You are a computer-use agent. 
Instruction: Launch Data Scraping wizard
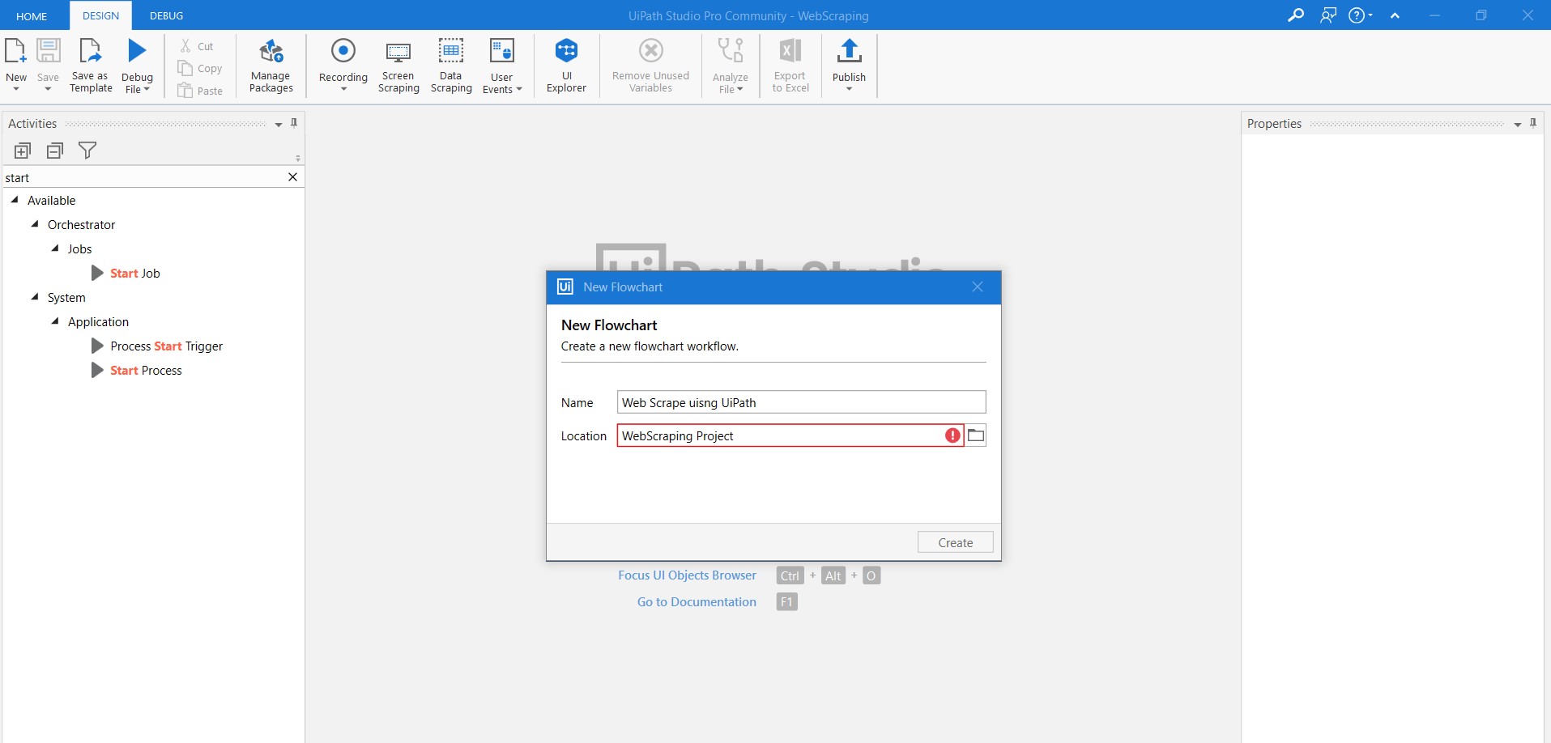451,66
